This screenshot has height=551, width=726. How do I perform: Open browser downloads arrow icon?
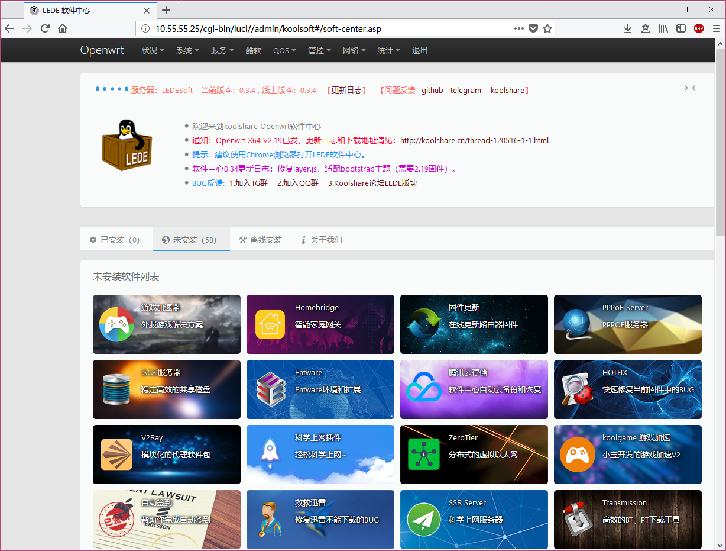coord(628,28)
